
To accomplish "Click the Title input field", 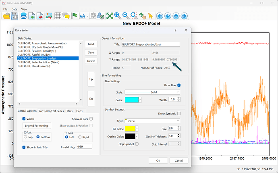I will (151, 44).
